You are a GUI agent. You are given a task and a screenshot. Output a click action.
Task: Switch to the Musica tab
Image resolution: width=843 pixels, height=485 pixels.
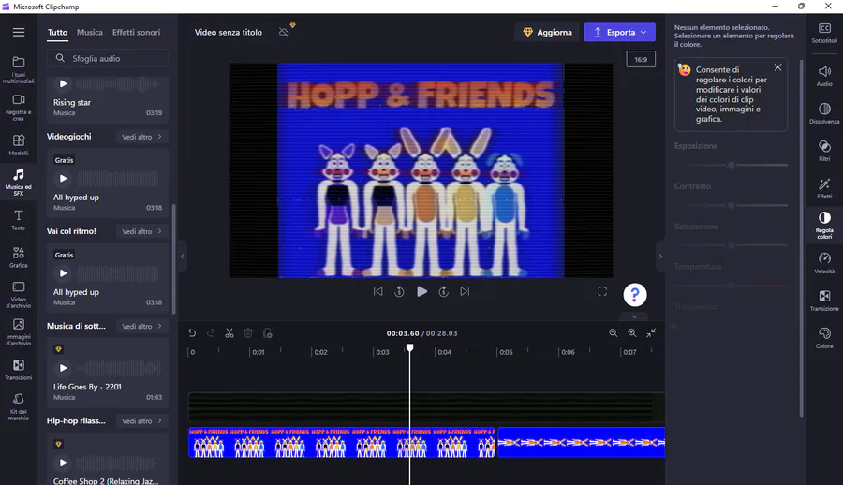[x=90, y=32]
